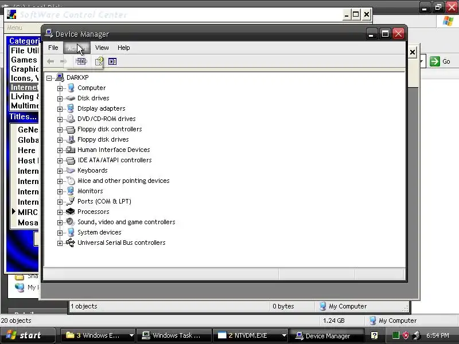Click the IDE ATA/ATAPI controllers icon
Image resolution: width=459 pixels, height=344 pixels.
[71, 161]
